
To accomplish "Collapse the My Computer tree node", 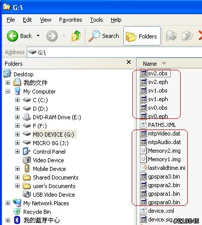I will click(8, 92).
